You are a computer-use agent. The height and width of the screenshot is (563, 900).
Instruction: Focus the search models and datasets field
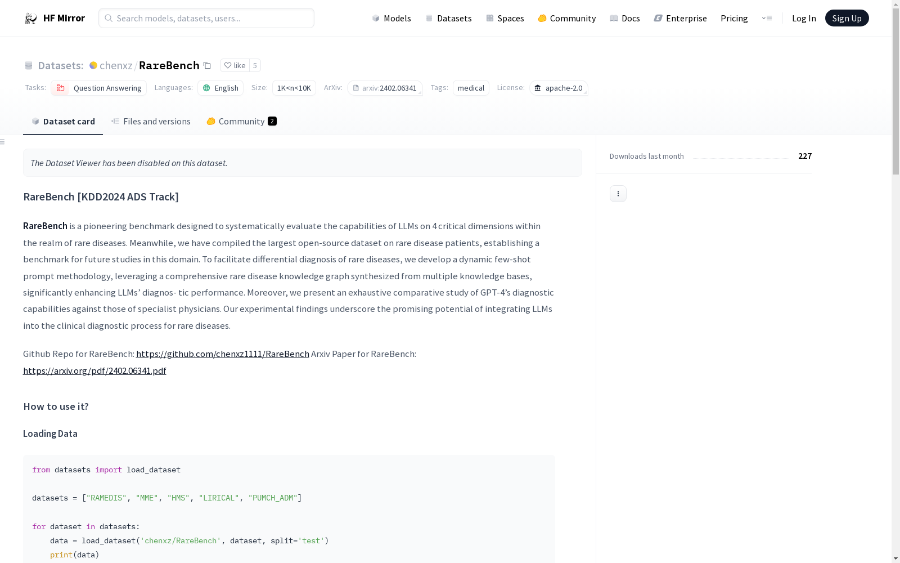click(x=206, y=18)
